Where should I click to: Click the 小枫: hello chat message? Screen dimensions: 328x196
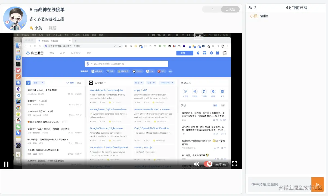[x=259, y=16]
